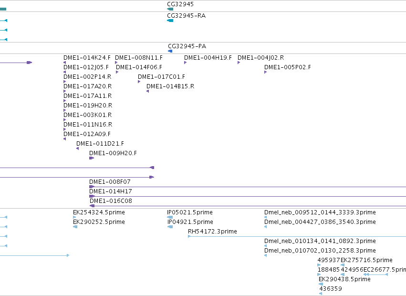Click the EK290252.5prime EST label
The width and height of the screenshot is (406, 296).
[x=99, y=222]
